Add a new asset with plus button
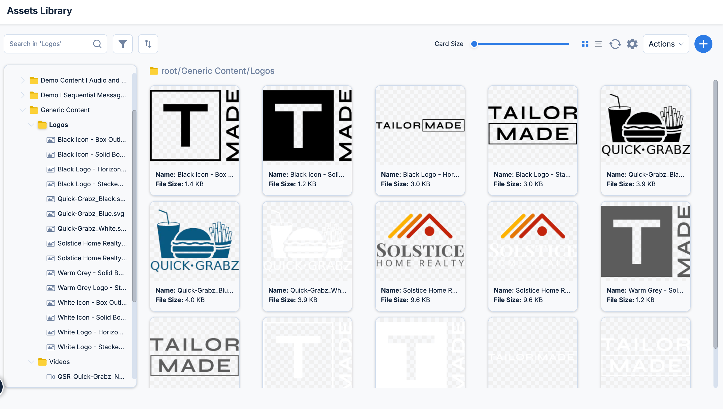This screenshot has width=723, height=409. (x=703, y=44)
